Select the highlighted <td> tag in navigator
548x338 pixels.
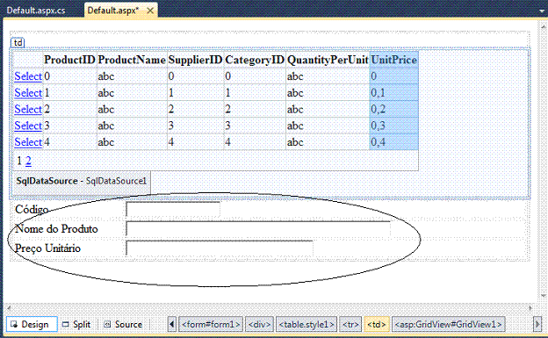(377, 324)
